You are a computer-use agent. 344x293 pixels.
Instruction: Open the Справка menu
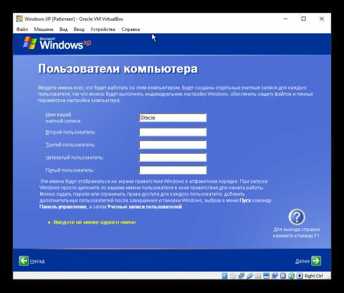click(131, 29)
